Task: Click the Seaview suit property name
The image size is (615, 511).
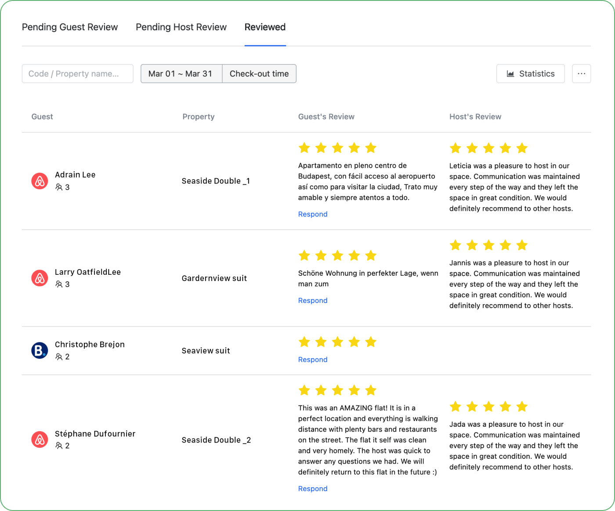Action: click(206, 351)
